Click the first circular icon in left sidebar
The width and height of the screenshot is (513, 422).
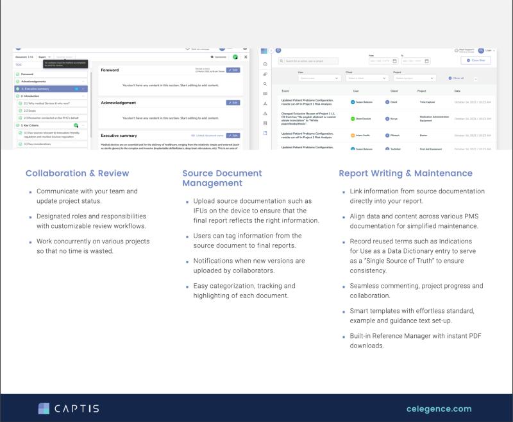click(x=265, y=64)
